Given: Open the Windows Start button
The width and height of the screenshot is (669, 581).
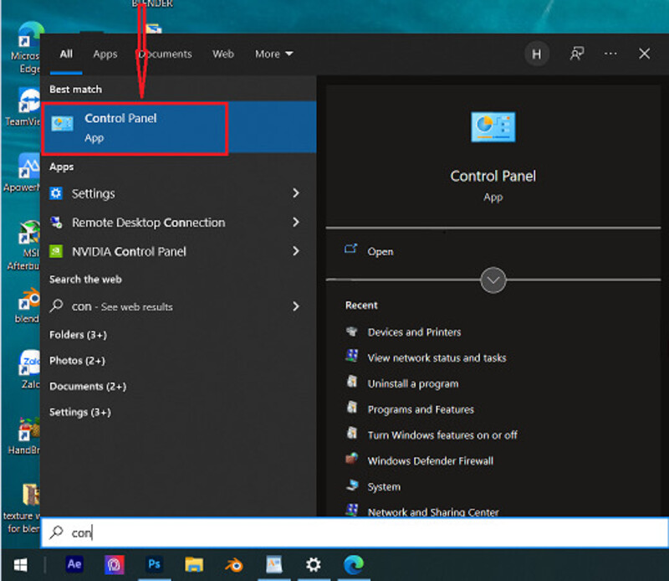Looking at the screenshot, I should click(x=20, y=565).
